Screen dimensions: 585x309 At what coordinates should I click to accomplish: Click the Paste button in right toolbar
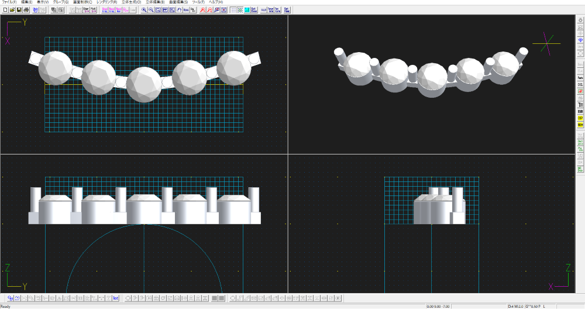point(580,78)
